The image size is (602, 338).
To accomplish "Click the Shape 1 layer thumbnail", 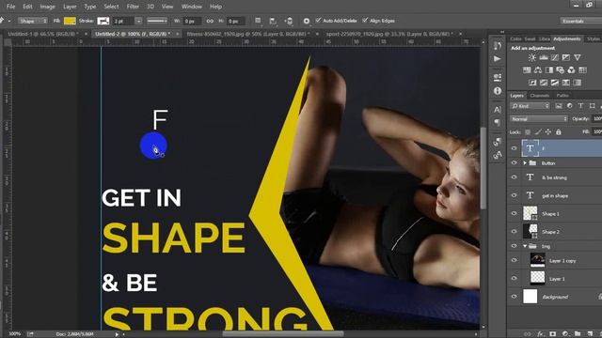I will [531, 213].
